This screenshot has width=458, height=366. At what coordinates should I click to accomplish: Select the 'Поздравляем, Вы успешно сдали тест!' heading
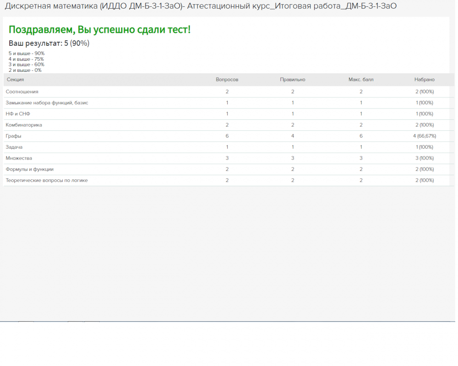pyautogui.click(x=99, y=29)
